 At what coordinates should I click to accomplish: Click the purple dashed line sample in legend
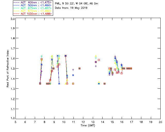16,2
